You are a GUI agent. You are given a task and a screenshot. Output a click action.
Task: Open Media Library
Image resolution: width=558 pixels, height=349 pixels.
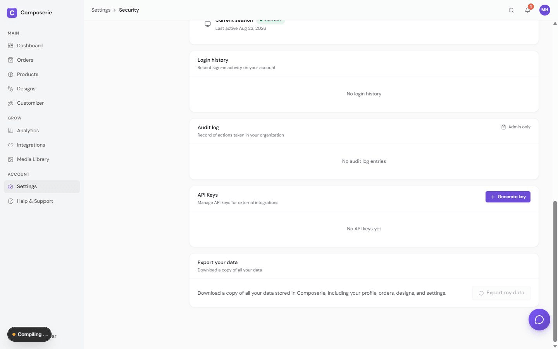[x=42, y=159]
